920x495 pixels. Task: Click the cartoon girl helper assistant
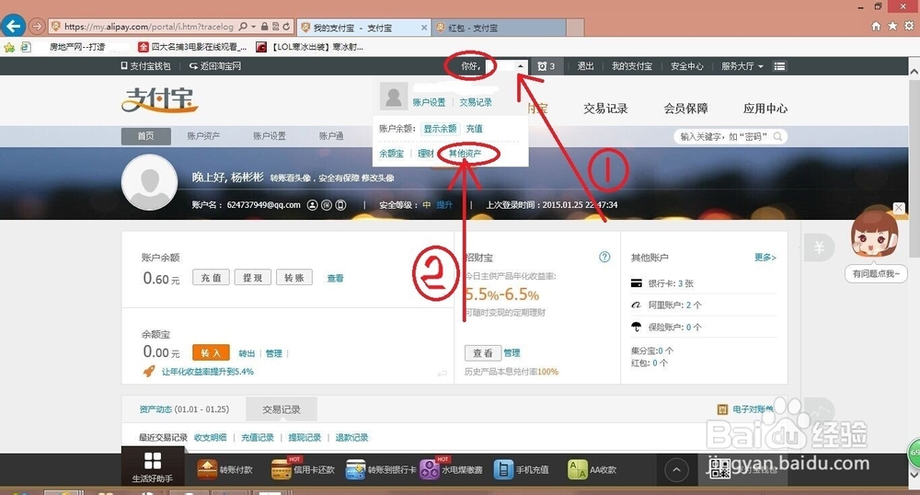[x=874, y=235]
